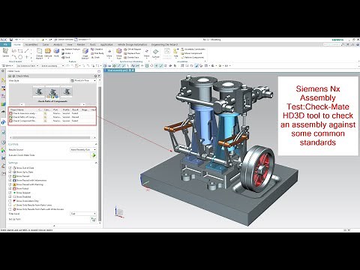Open the Menu dropdown on selection bar

coord(8,66)
